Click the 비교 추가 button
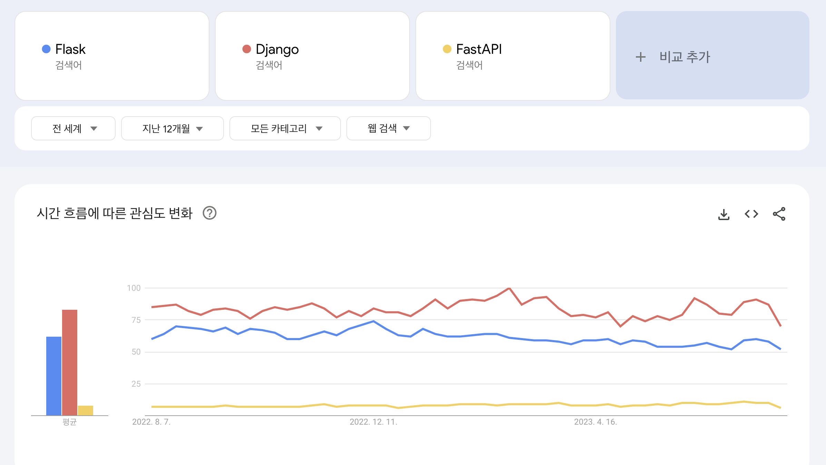Image resolution: width=826 pixels, height=465 pixels. point(713,55)
